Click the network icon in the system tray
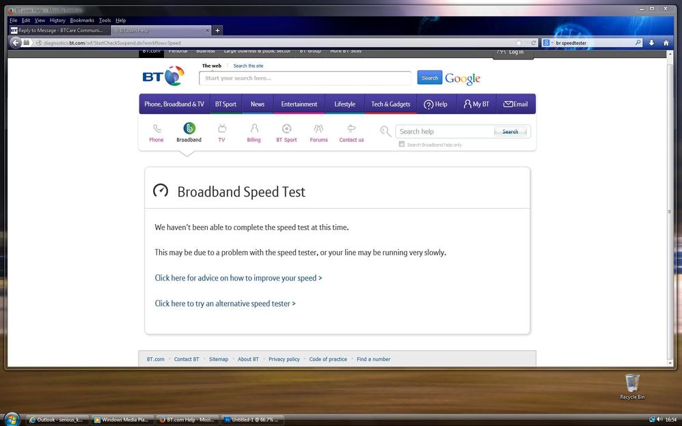The image size is (682, 426). [x=652, y=419]
